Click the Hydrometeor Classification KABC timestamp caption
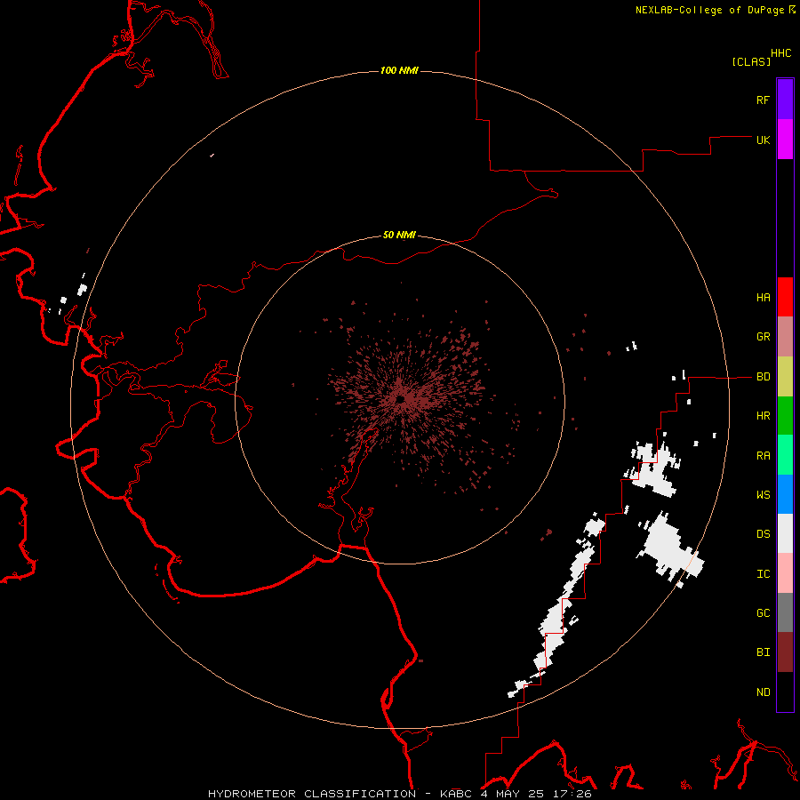Image resolution: width=800 pixels, height=800 pixels. coord(400,794)
